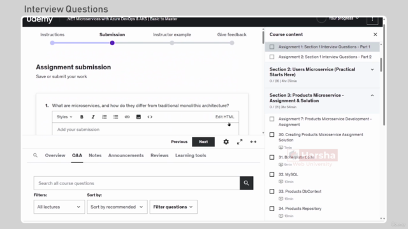This screenshot has width=408, height=229.
Task: Open the Reviews tab
Action: (159, 155)
